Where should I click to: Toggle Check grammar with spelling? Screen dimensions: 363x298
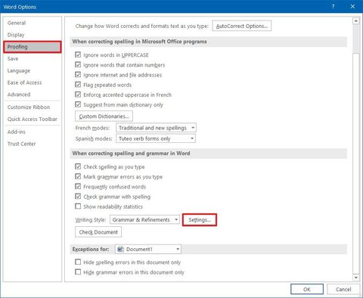[x=78, y=197]
